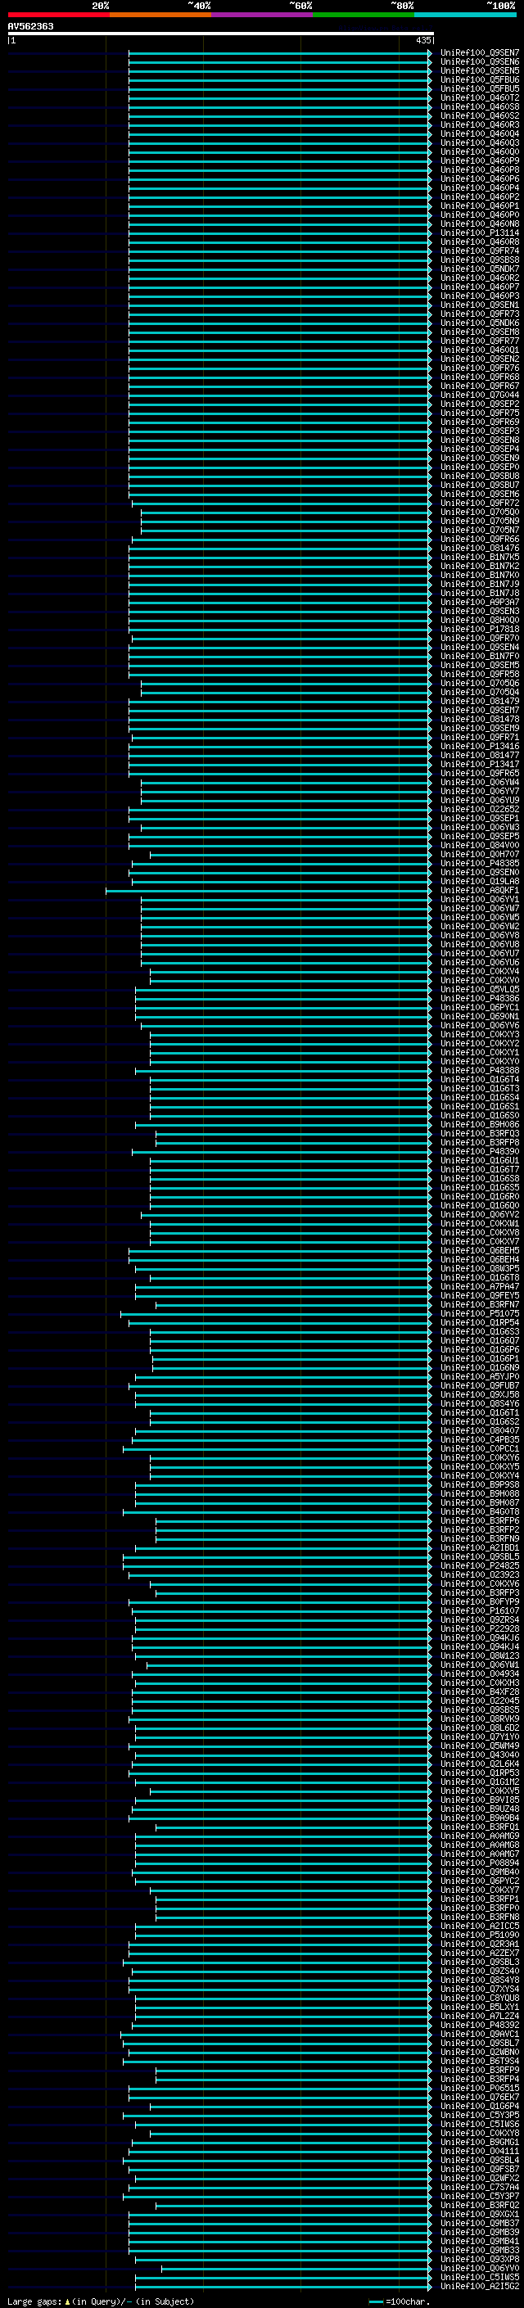The image size is (524, 2308).
Task: Click the purple ~60% identity scale segment
Action: click(261, 15)
